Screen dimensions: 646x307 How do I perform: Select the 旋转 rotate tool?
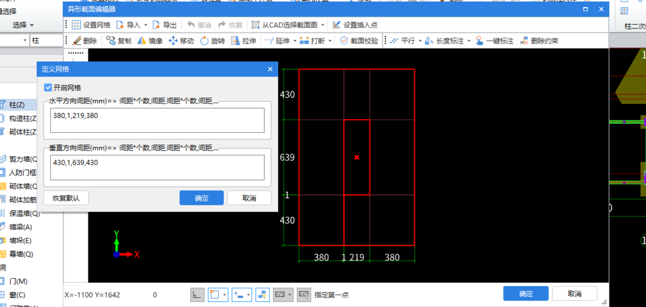pyautogui.click(x=212, y=41)
